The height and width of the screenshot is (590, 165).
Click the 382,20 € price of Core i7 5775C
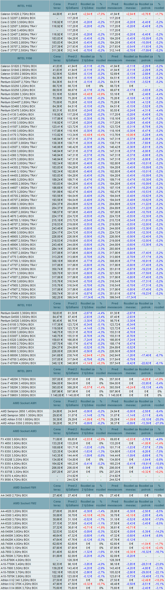57,297
